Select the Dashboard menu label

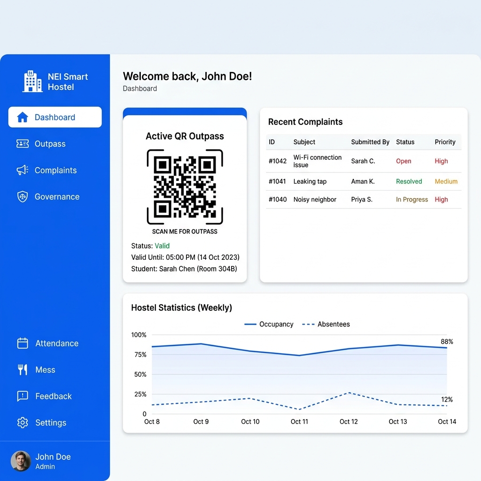[55, 117]
